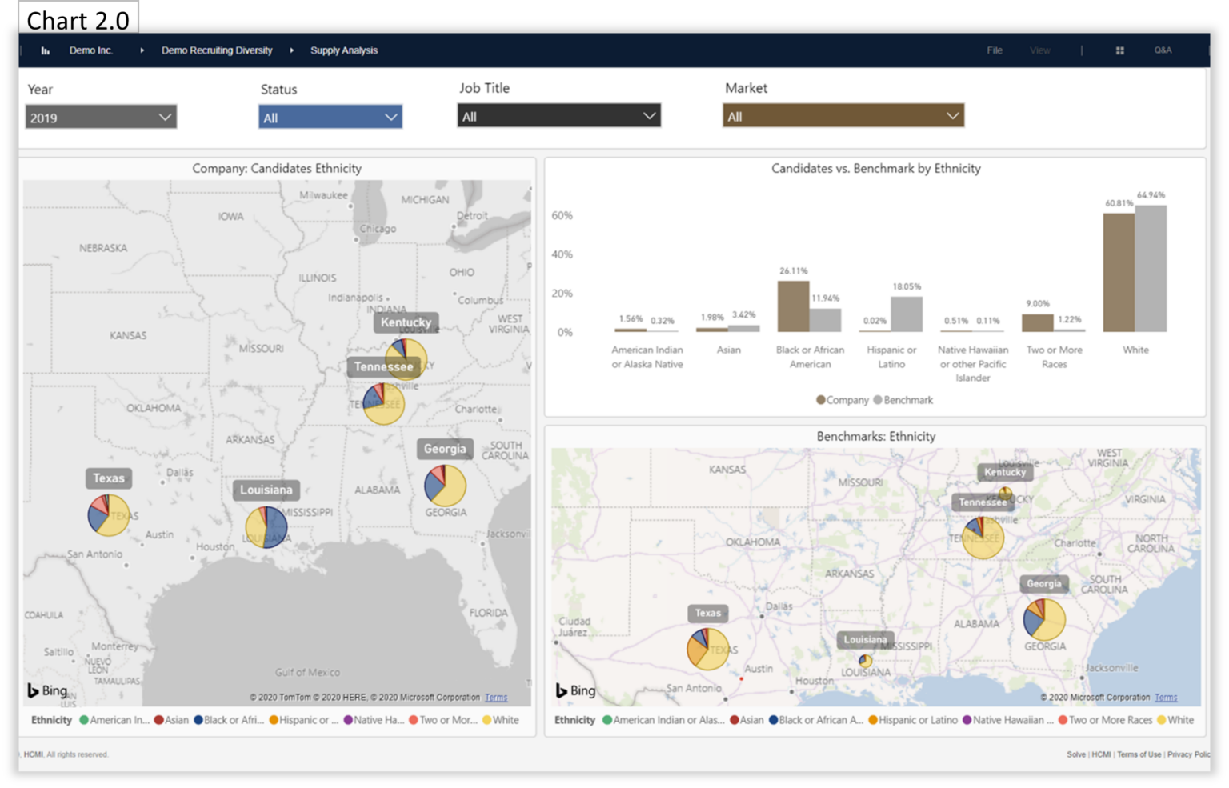Open the File menu
This screenshot has width=1229, height=788.
(x=994, y=50)
